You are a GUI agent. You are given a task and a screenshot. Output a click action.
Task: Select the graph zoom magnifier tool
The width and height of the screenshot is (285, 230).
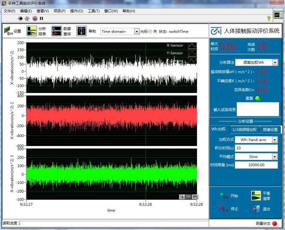[x=189, y=197]
